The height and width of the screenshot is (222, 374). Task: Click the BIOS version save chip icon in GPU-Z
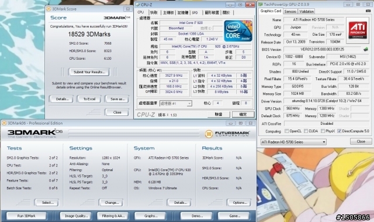[366, 49]
